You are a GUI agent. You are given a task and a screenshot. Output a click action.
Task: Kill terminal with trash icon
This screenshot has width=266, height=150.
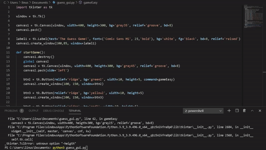(244, 111)
